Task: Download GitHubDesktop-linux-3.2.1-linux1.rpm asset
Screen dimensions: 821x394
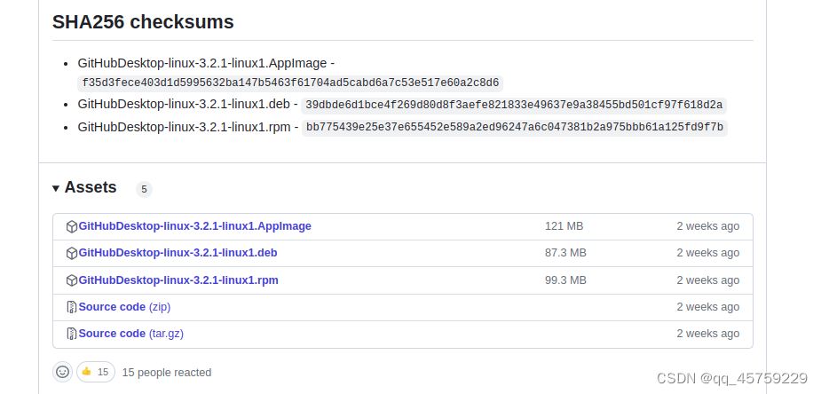Action: tap(178, 280)
